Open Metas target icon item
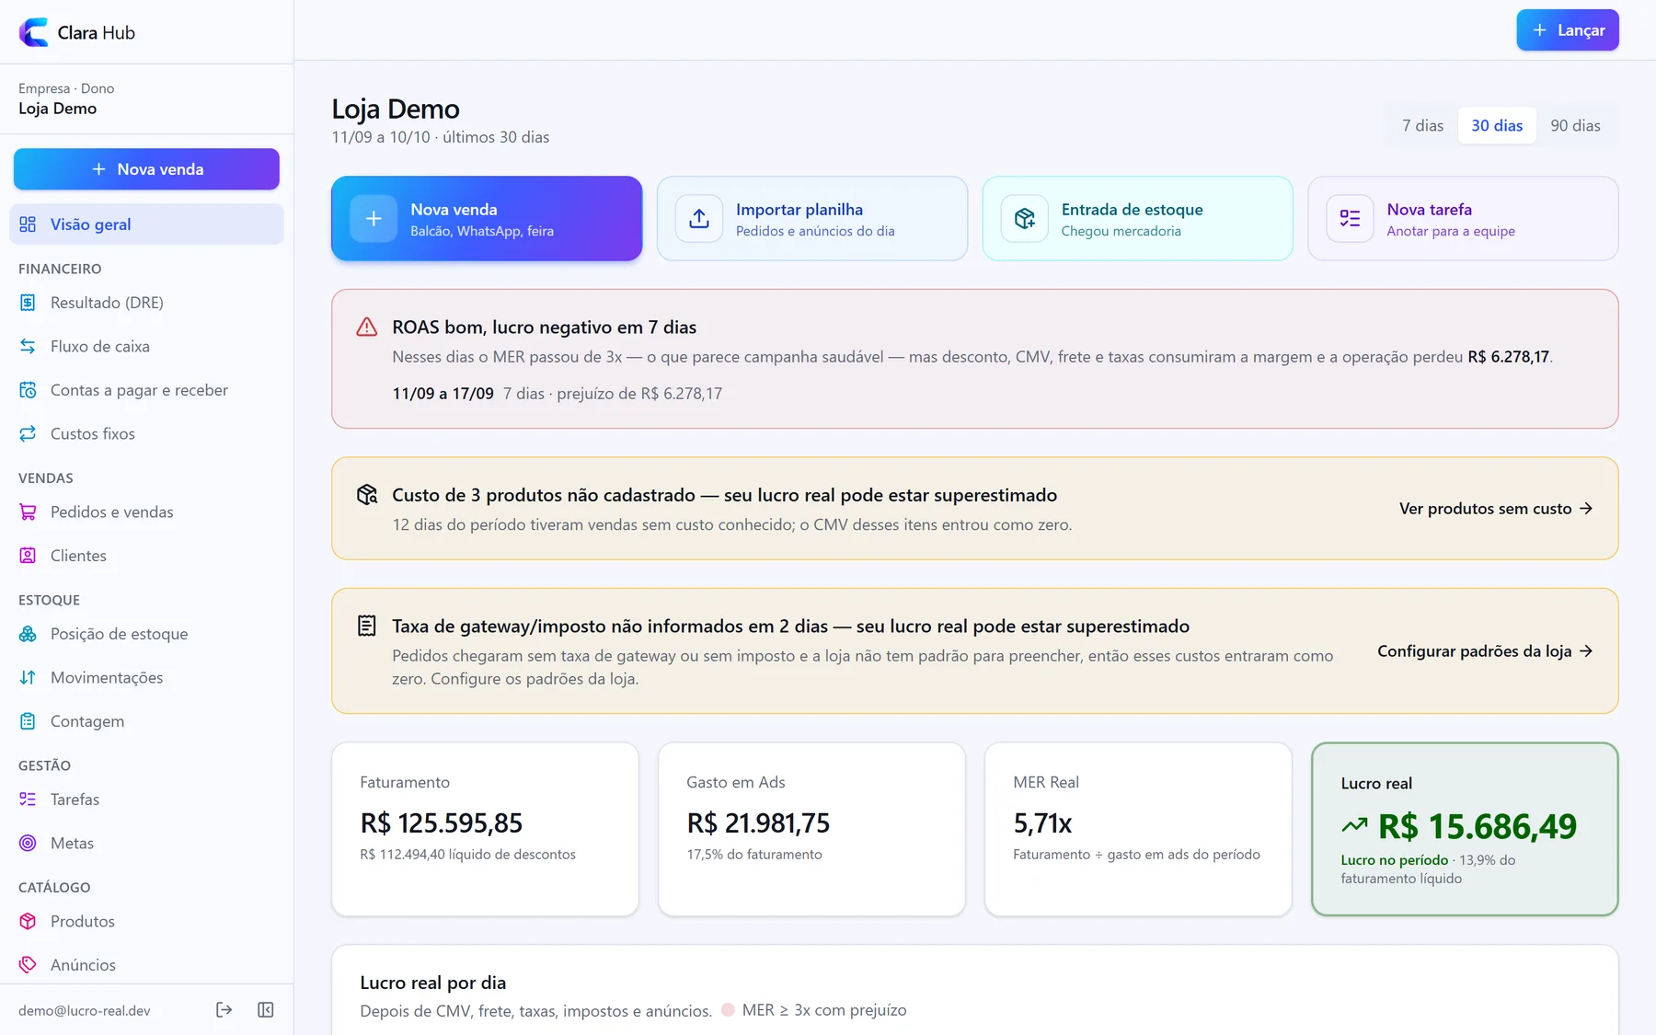Image resolution: width=1656 pixels, height=1035 pixels. click(x=146, y=844)
